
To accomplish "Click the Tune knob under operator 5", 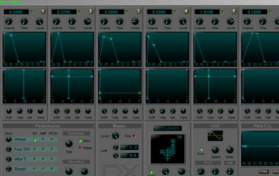I will 231,111.
